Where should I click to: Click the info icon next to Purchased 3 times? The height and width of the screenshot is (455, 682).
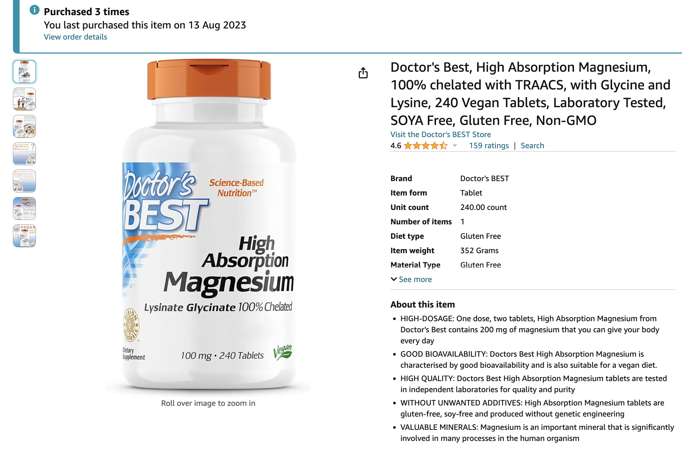tap(34, 10)
